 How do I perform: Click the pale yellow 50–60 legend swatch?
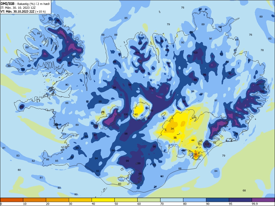126,200
